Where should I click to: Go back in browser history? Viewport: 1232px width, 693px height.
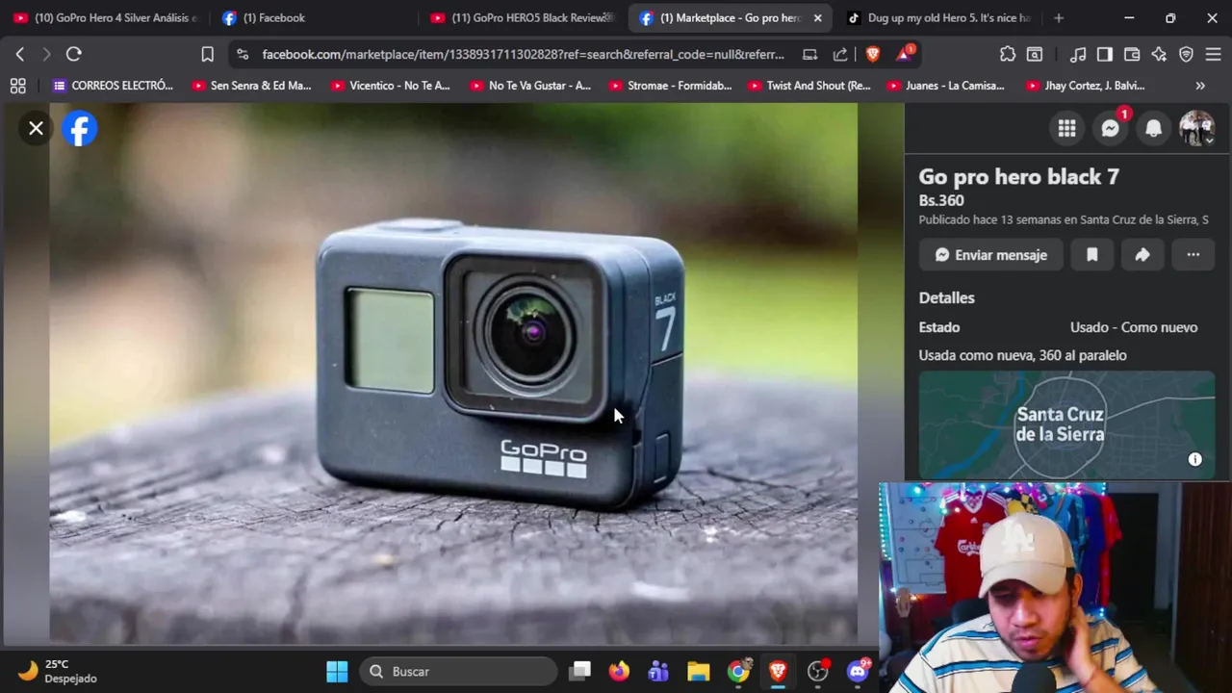20,54
